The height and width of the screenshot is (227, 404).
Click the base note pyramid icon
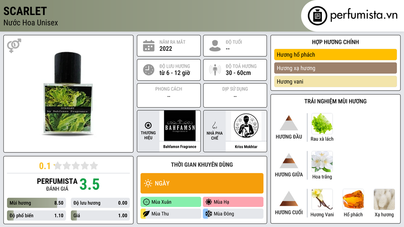point(289,199)
